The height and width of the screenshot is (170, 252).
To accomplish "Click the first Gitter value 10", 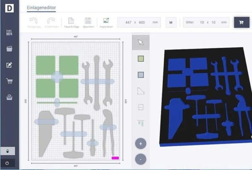I will pos(202,23).
